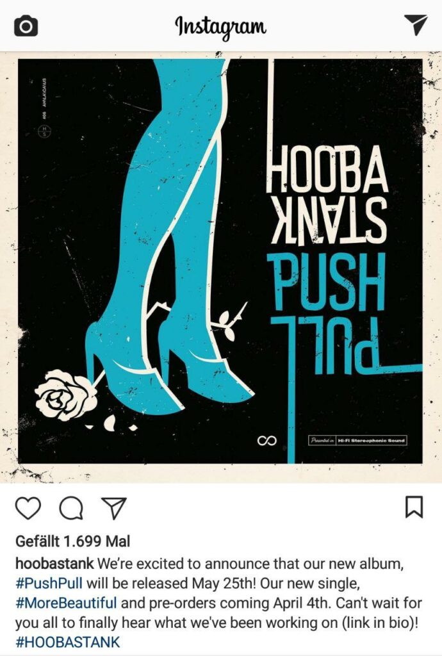Open the hoobastank profile username
This screenshot has height=656, width=442.
[x=54, y=563]
